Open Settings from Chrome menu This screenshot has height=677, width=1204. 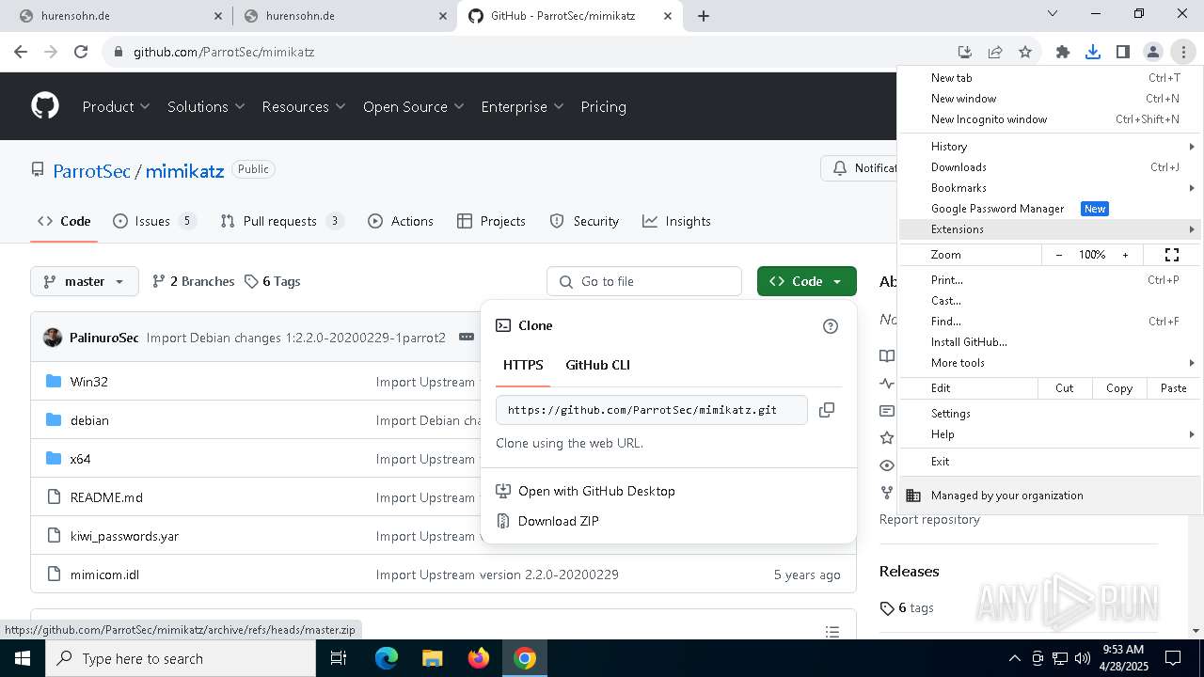coord(1050,414)
